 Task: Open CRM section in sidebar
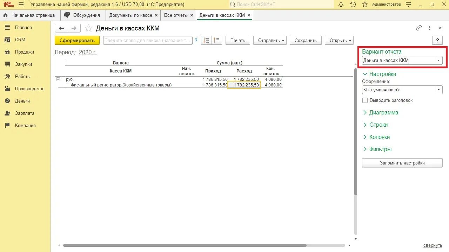click(x=20, y=40)
